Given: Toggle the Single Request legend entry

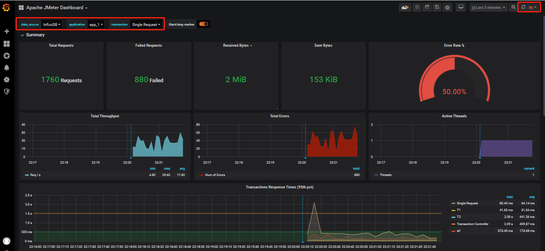Looking at the screenshot, I should tap(467, 203).
